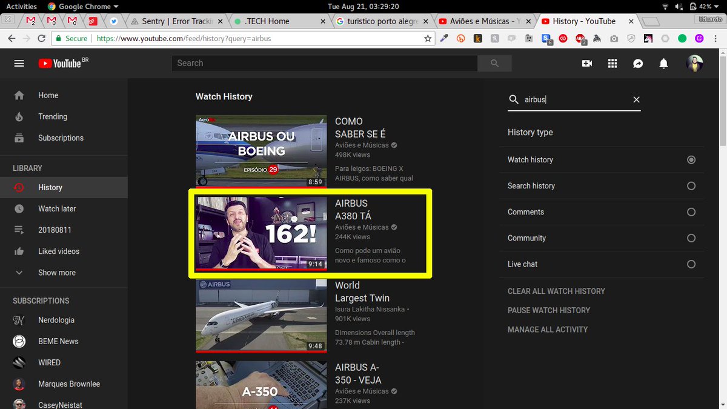Open the 20180811 playlist
727x409 pixels.
tap(64, 230)
